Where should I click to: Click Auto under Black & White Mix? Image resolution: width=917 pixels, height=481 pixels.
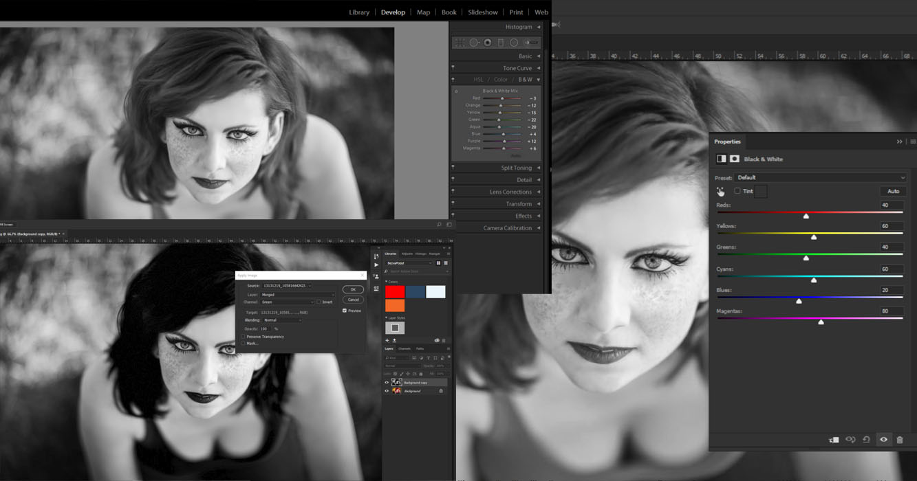(x=515, y=155)
